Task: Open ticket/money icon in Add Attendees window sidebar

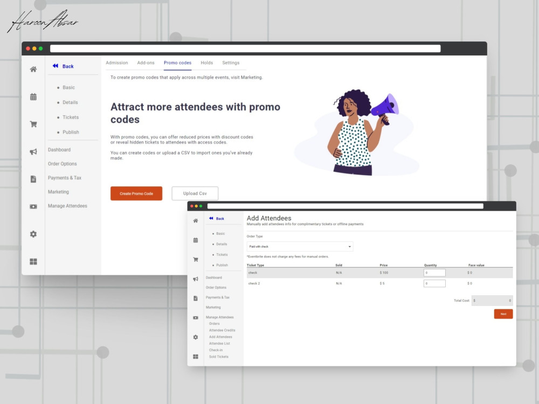Action: 196,318
